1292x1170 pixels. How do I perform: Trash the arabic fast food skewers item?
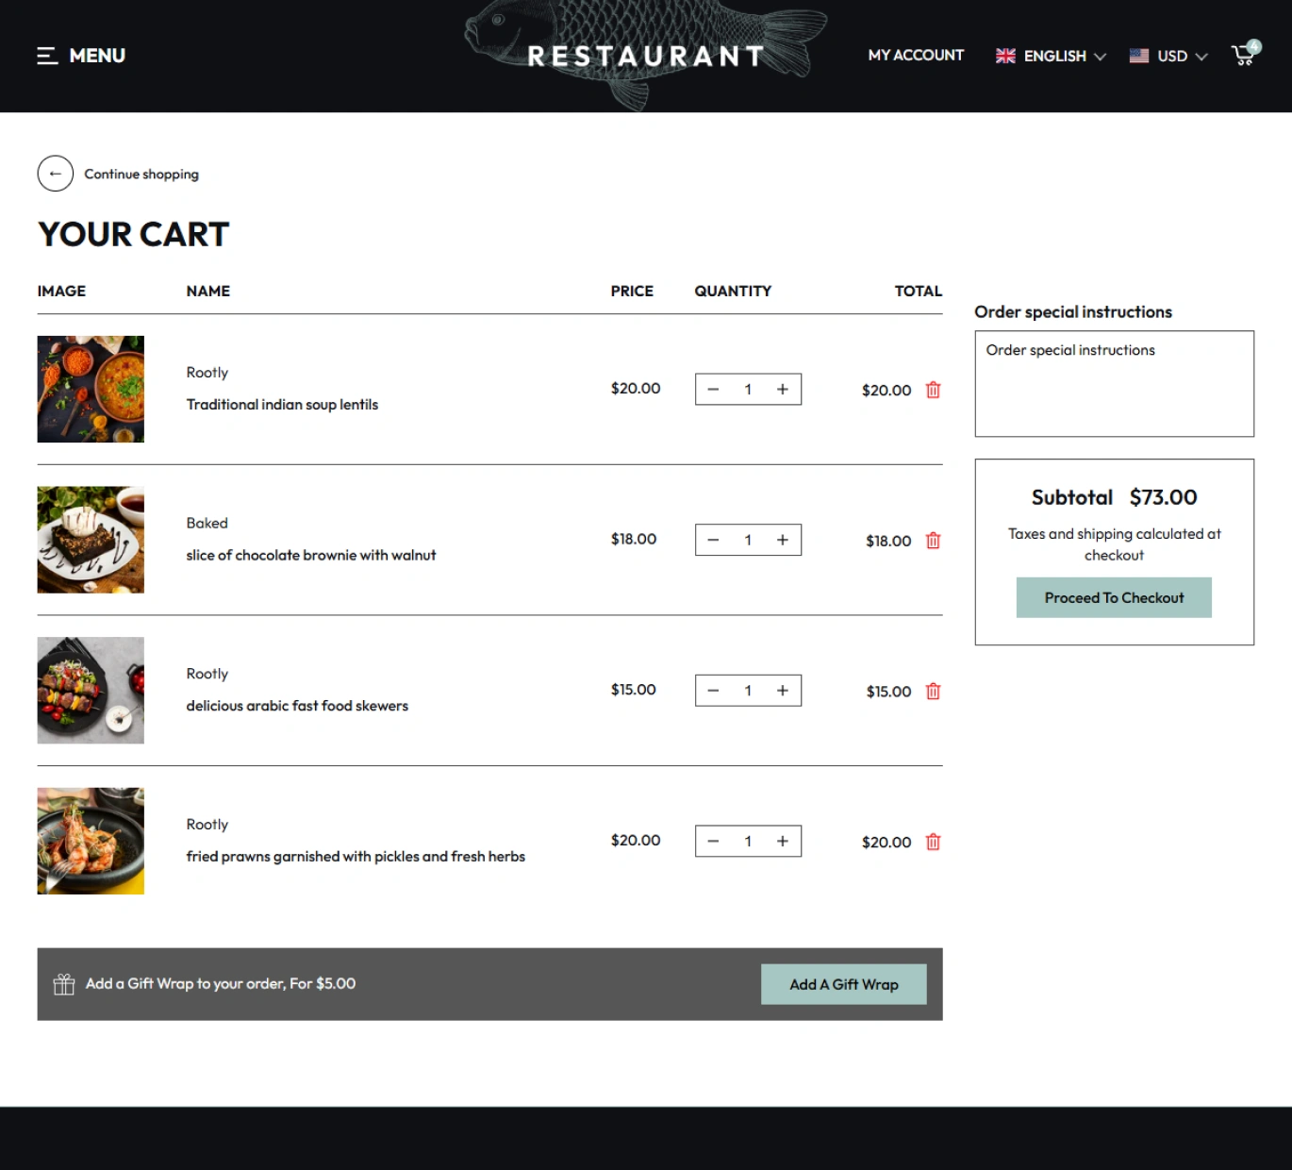[x=933, y=692]
